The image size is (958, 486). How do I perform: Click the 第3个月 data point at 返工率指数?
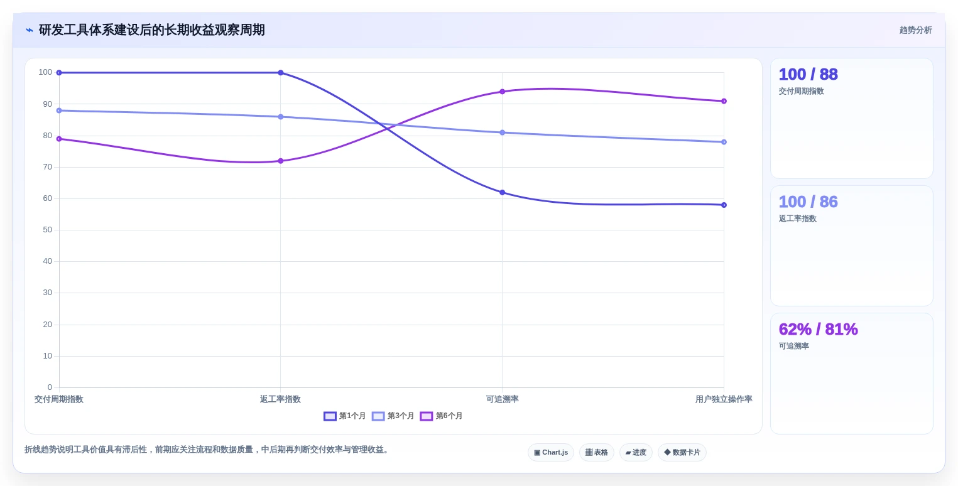pyautogui.click(x=281, y=117)
